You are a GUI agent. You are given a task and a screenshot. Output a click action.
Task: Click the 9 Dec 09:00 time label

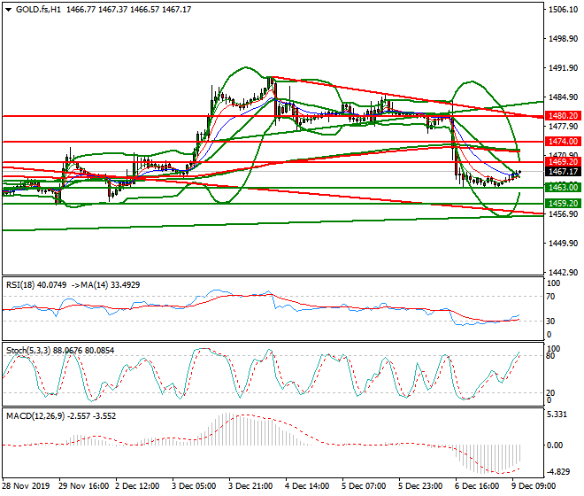(534, 486)
